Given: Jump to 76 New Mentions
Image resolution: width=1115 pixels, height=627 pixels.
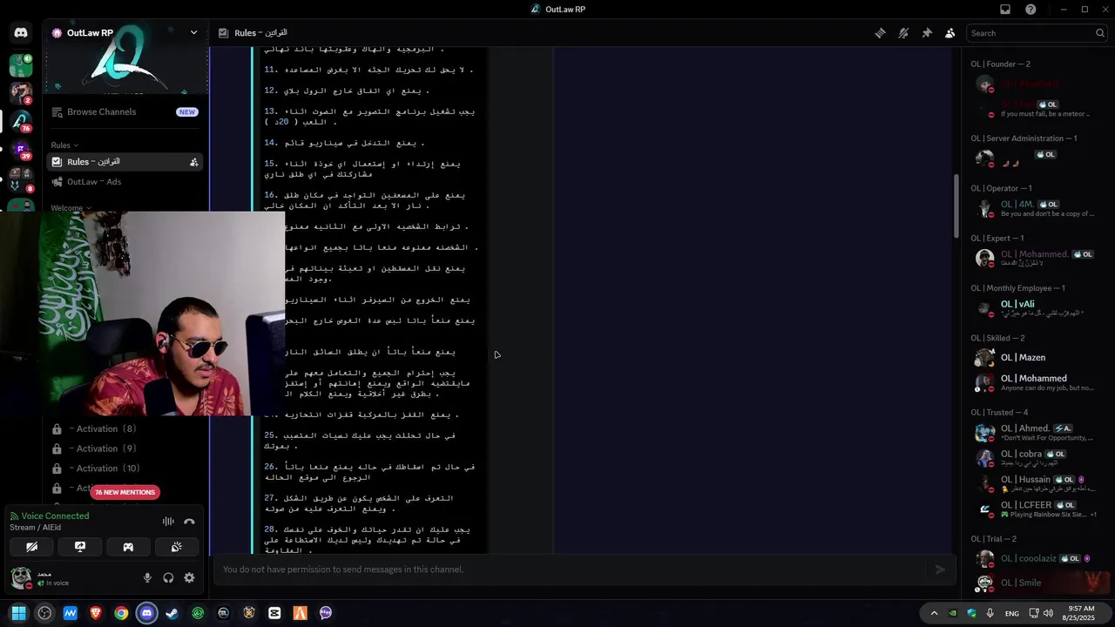Looking at the screenshot, I should 125,492.
